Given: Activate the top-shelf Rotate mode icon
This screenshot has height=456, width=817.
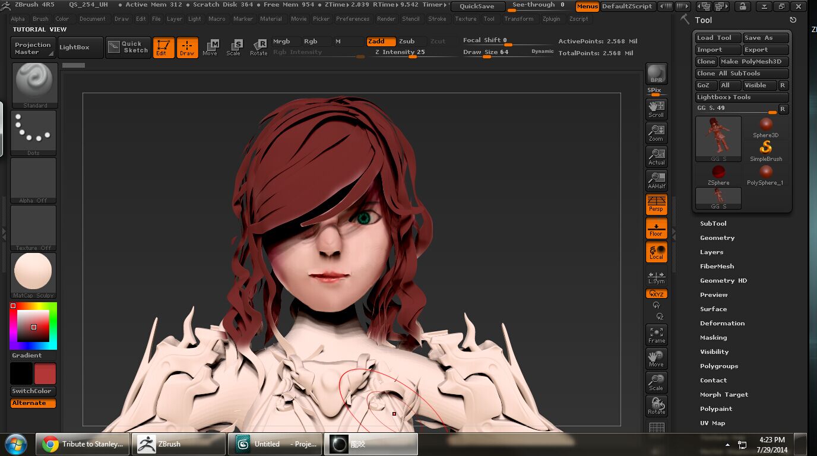Looking at the screenshot, I should pos(258,47).
